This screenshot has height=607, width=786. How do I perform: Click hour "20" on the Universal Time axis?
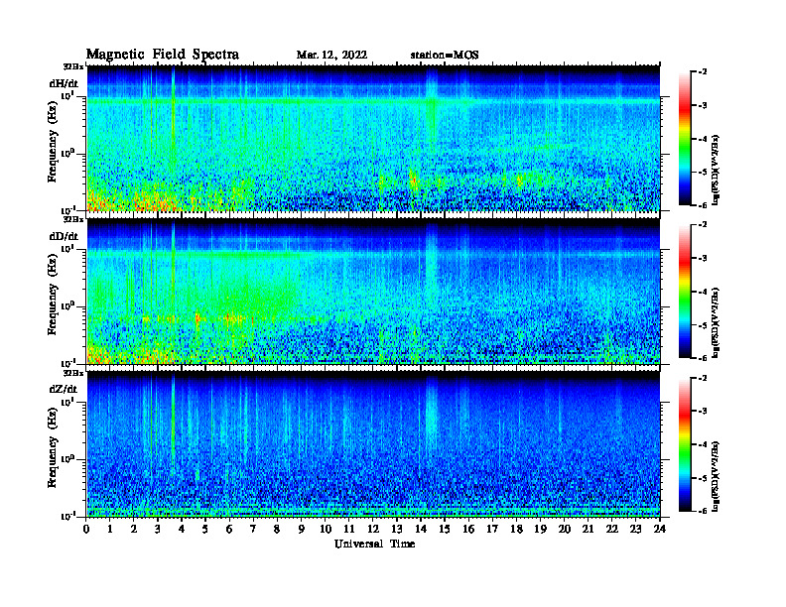pyautogui.click(x=565, y=530)
